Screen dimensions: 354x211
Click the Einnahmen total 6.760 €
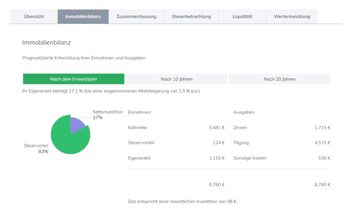217,184
